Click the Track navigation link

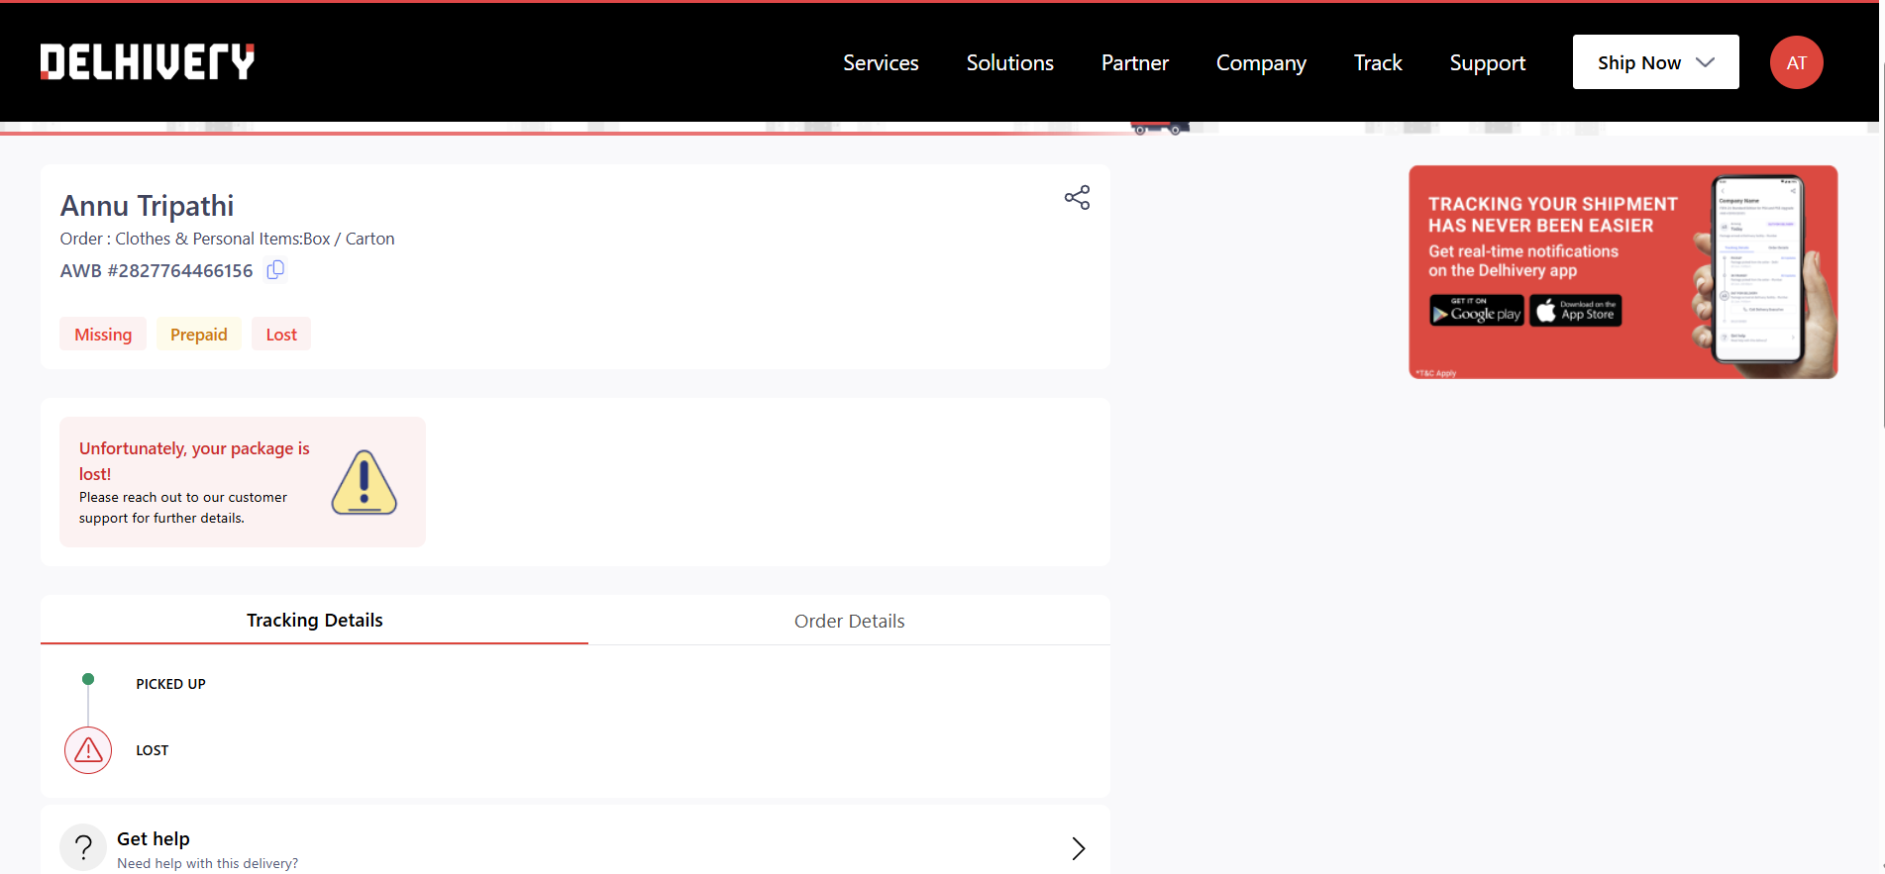tap(1378, 62)
